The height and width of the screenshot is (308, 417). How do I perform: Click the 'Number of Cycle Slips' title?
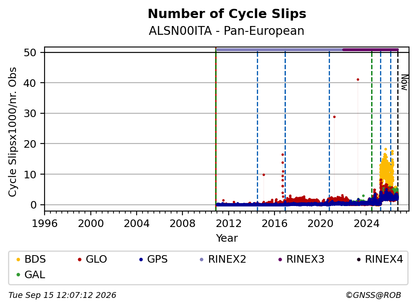pyautogui.click(x=227, y=13)
